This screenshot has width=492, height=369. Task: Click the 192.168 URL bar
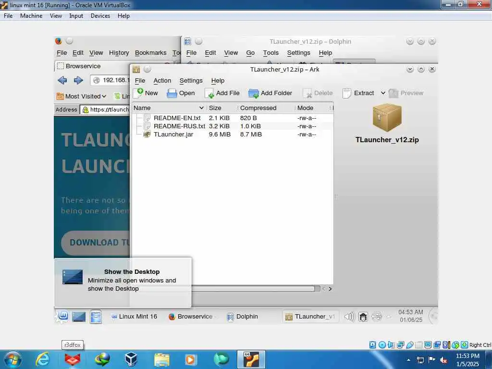110,80
